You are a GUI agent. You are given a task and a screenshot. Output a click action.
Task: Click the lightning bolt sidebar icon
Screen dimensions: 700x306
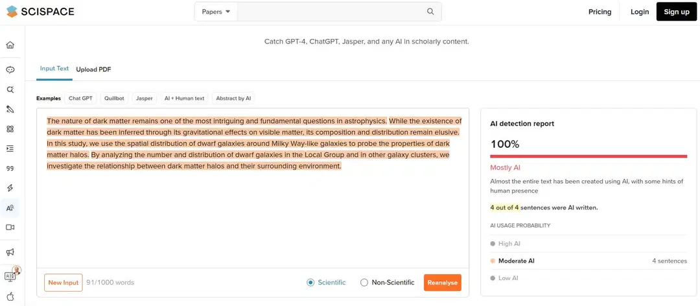(x=10, y=188)
